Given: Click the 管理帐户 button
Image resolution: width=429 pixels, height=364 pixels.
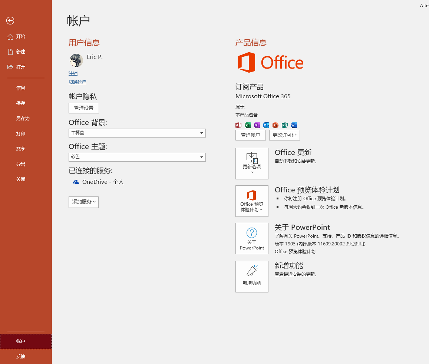Looking at the screenshot, I should coord(250,135).
